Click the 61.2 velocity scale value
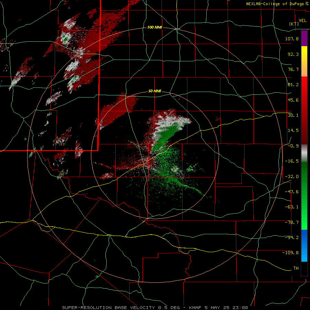This screenshot has height=310, width=310. click(x=293, y=85)
